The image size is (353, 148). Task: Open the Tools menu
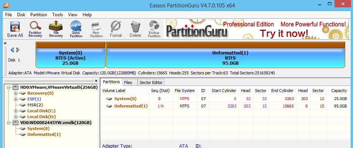point(58,15)
